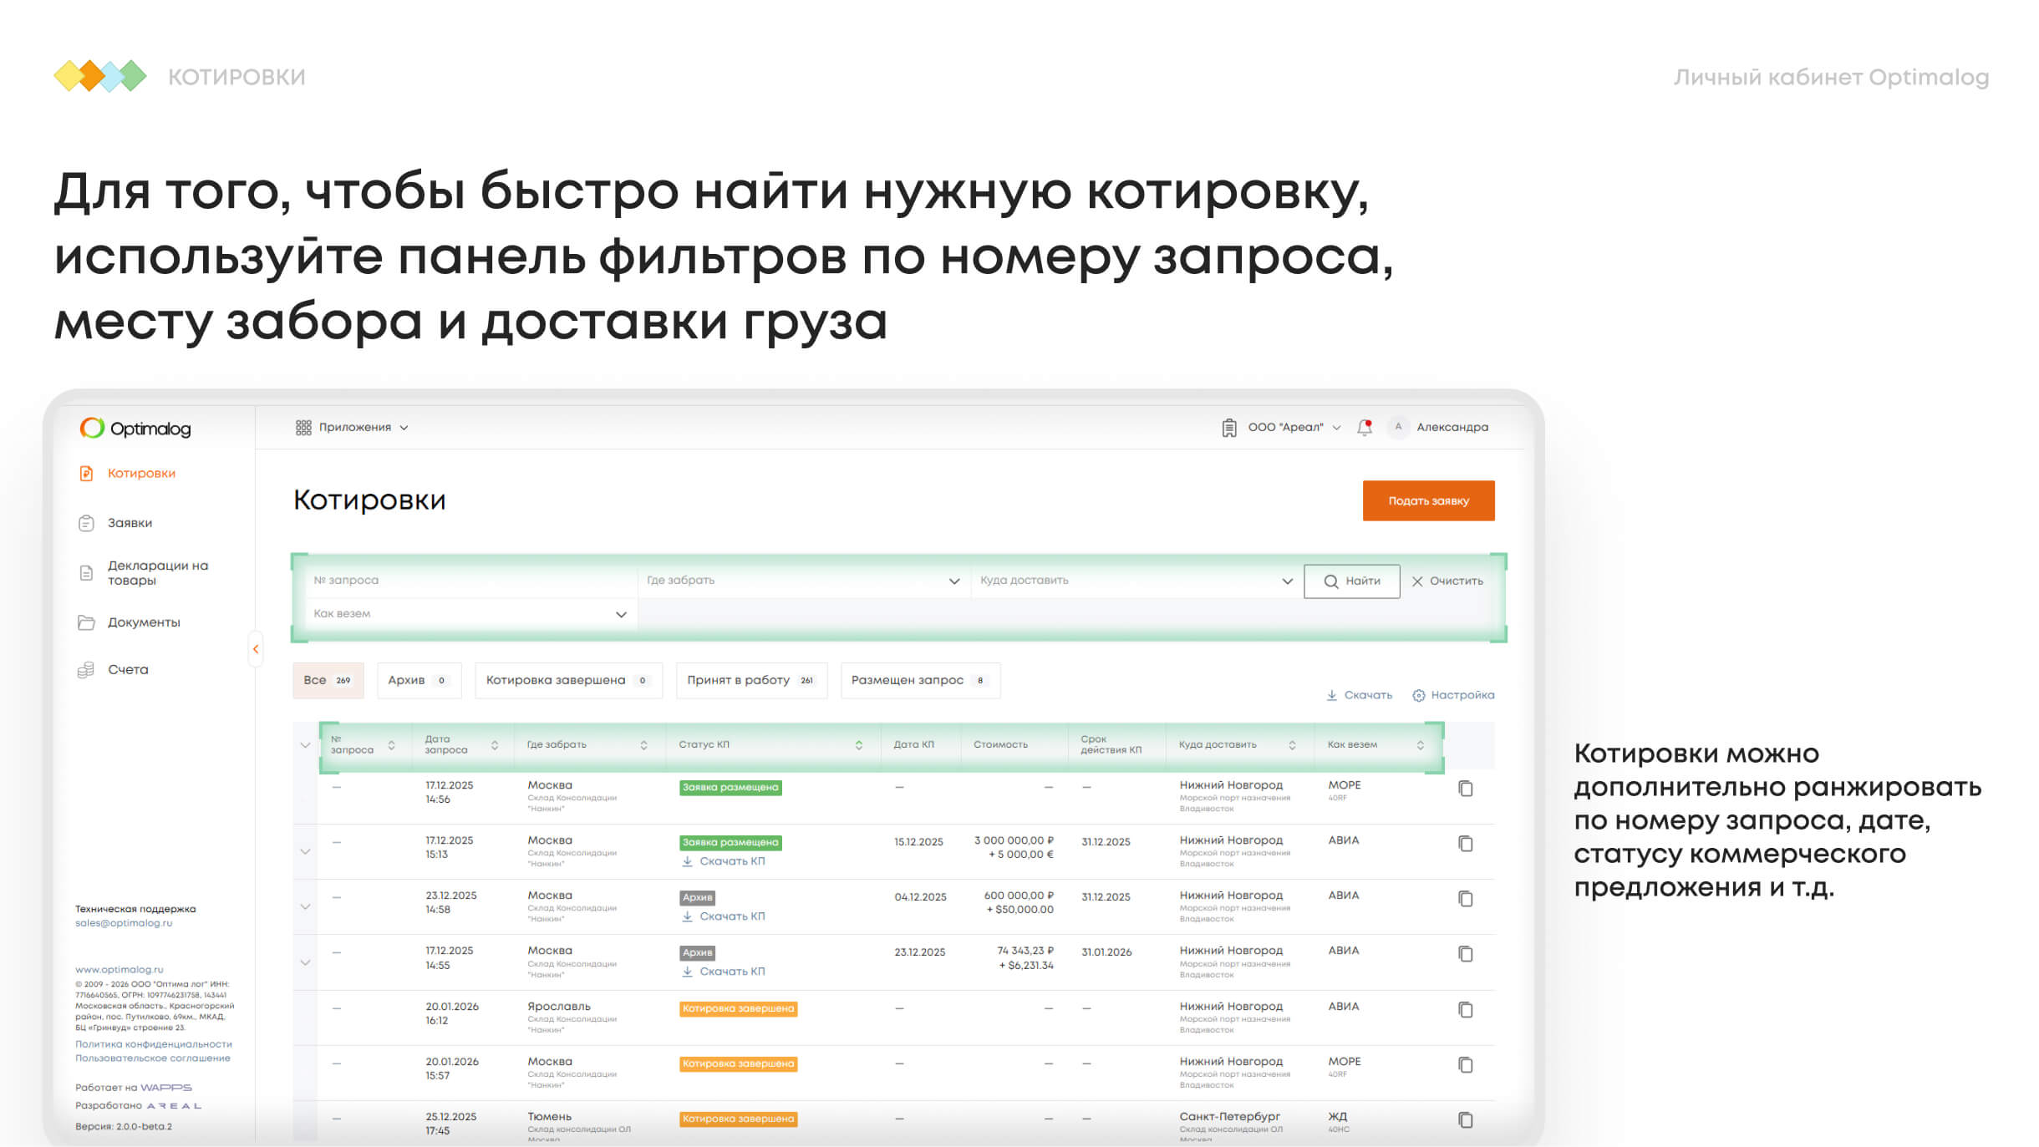This screenshot has height=1147, width=2039.
Task: Open the Как везем filter dropdown
Action: coord(621,614)
